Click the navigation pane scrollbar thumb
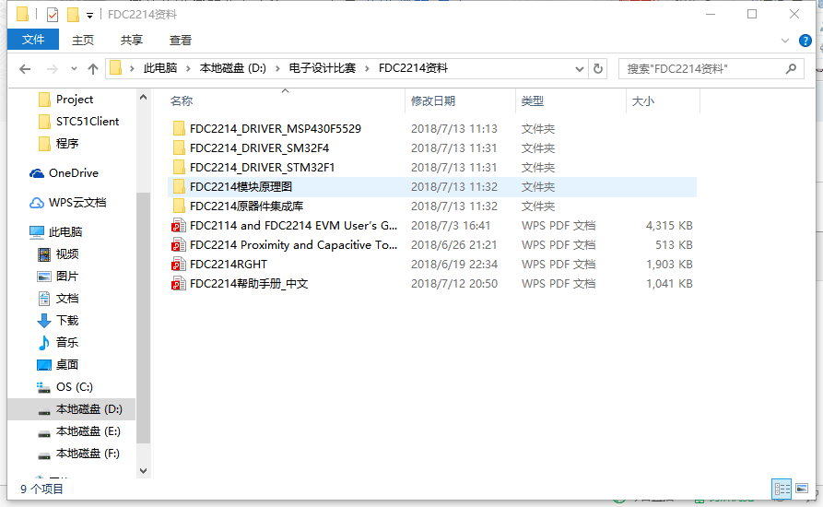The height and width of the screenshot is (507, 823). tap(143, 318)
